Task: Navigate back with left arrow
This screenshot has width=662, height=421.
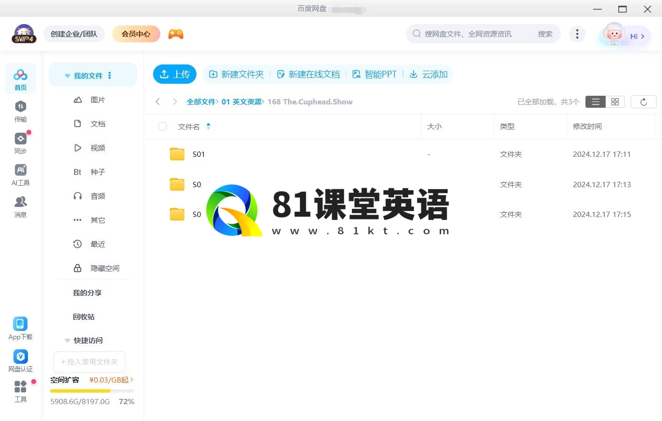Action: 157,102
